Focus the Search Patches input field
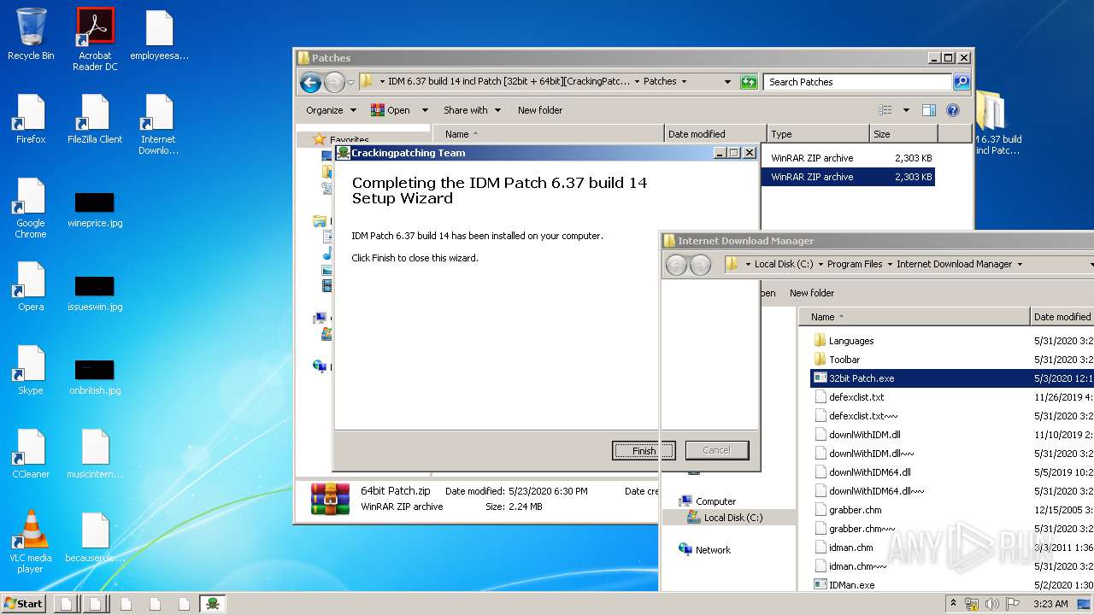The width and height of the screenshot is (1094, 615). click(x=857, y=82)
